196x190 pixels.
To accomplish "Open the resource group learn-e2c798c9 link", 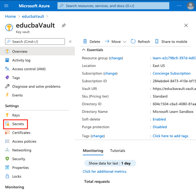I will 174,58.
